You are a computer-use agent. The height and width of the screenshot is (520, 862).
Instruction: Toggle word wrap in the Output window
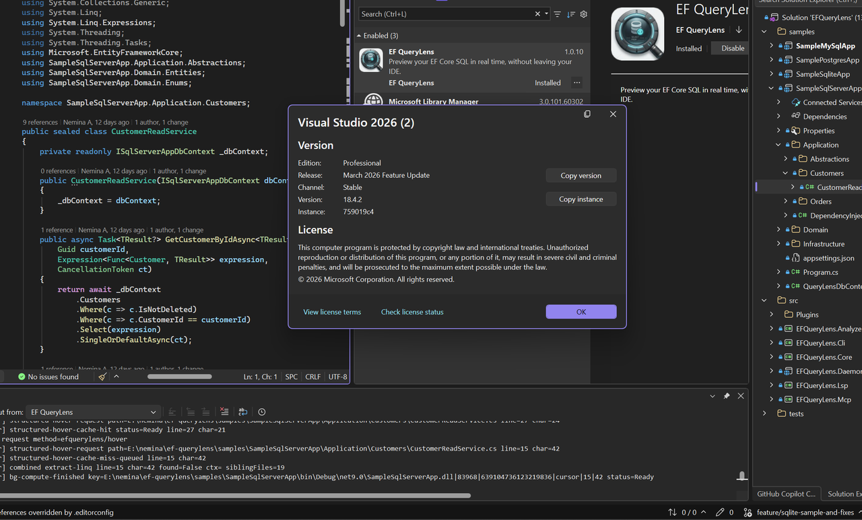point(243,412)
